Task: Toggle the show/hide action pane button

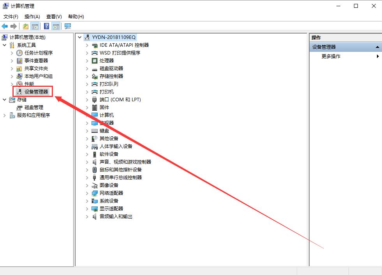Action: [56, 26]
